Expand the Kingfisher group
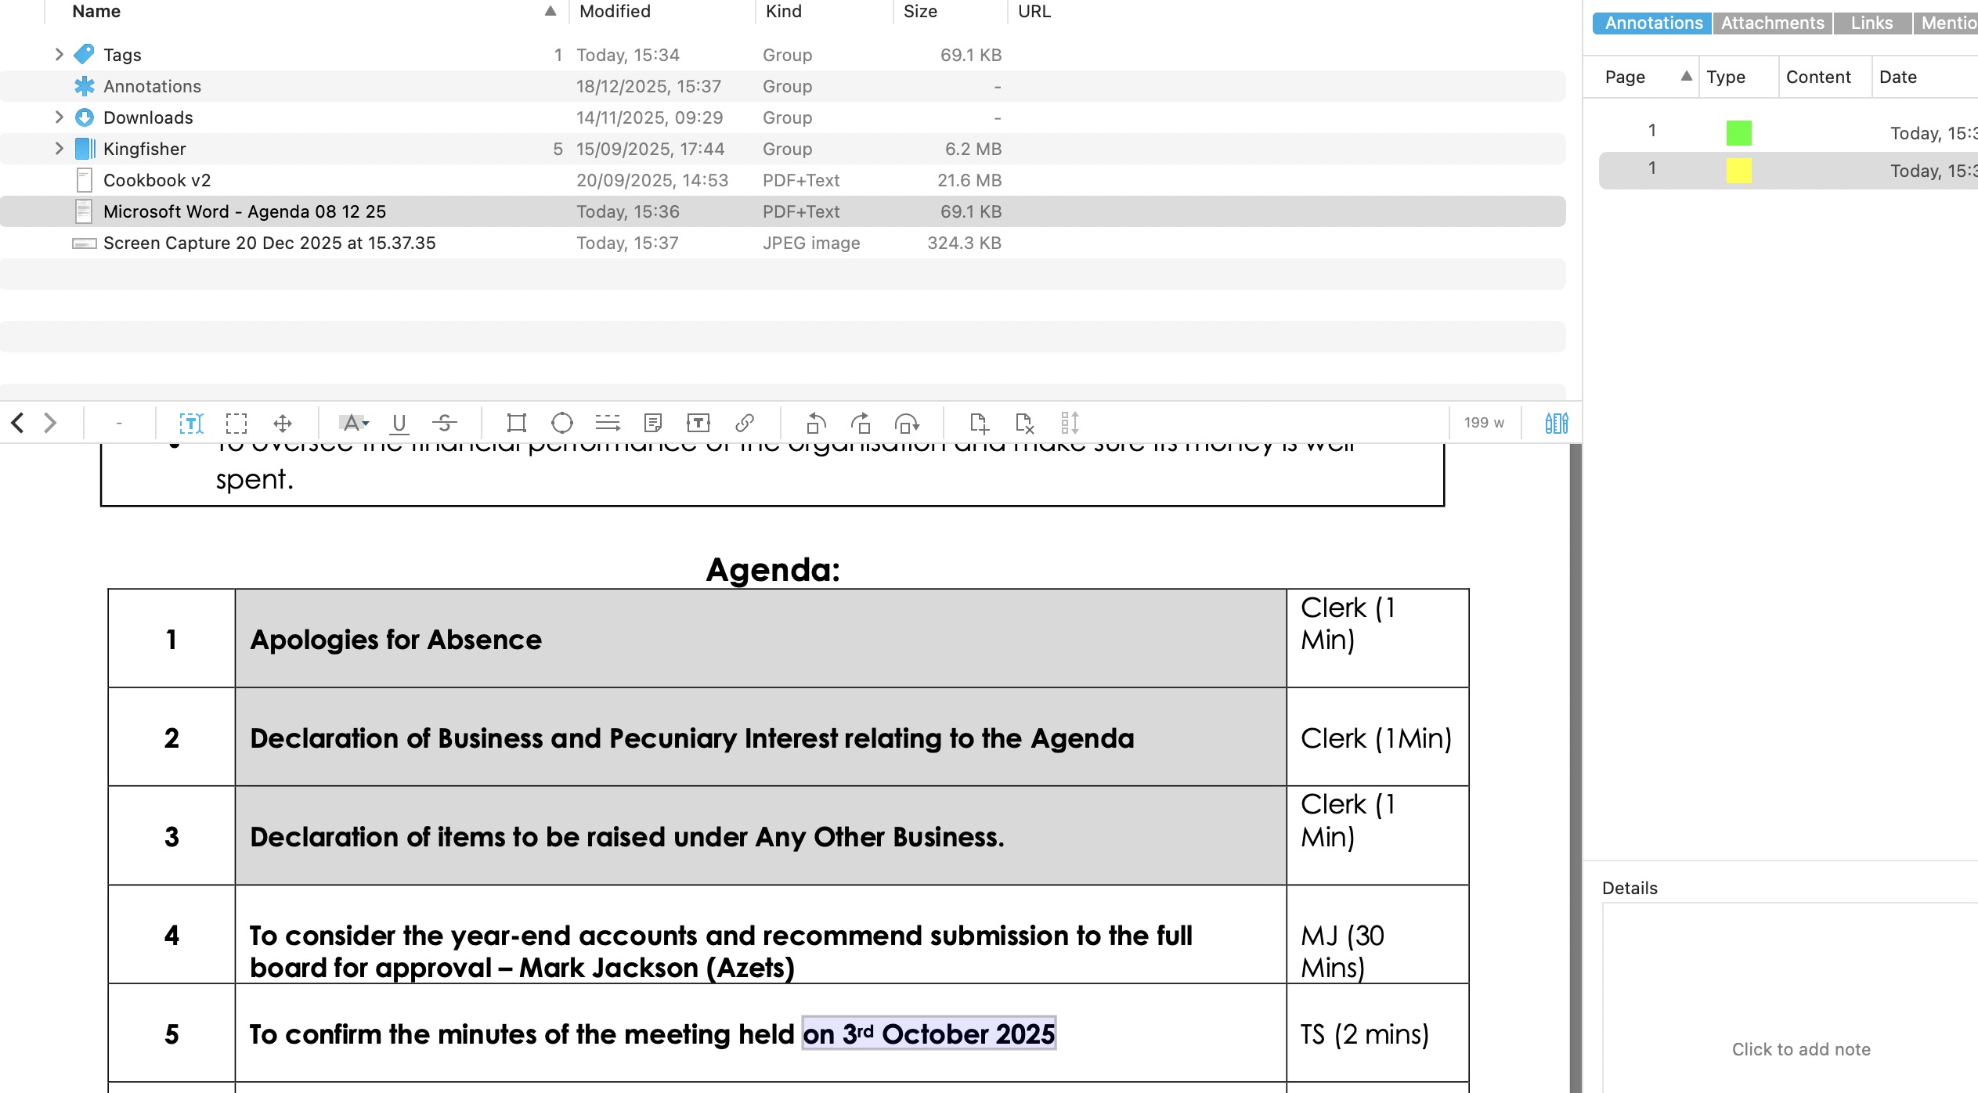 [59, 148]
